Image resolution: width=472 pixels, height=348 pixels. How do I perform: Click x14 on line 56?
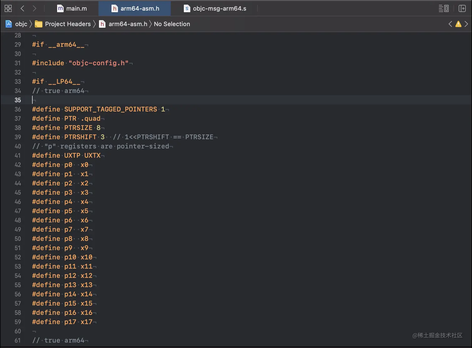(x=86, y=294)
